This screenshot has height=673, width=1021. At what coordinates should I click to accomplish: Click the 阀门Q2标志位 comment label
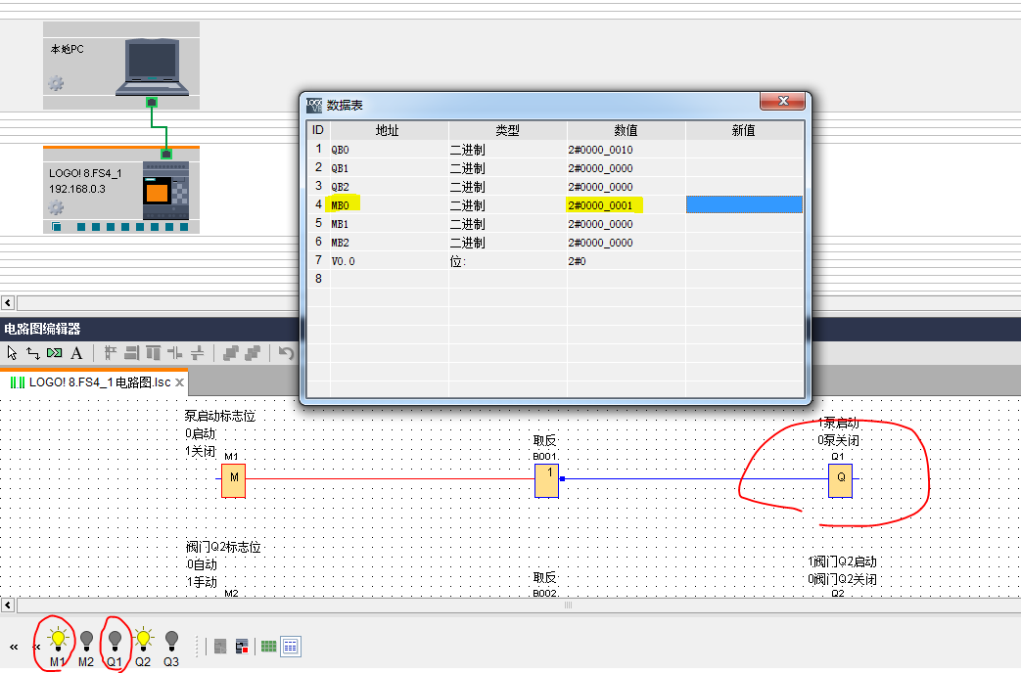[223, 547]
